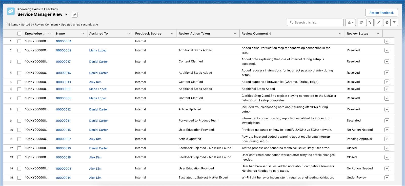Click the sort arrow on Review Comment
Screen dimensions: 405x186
tap(270, 34)
